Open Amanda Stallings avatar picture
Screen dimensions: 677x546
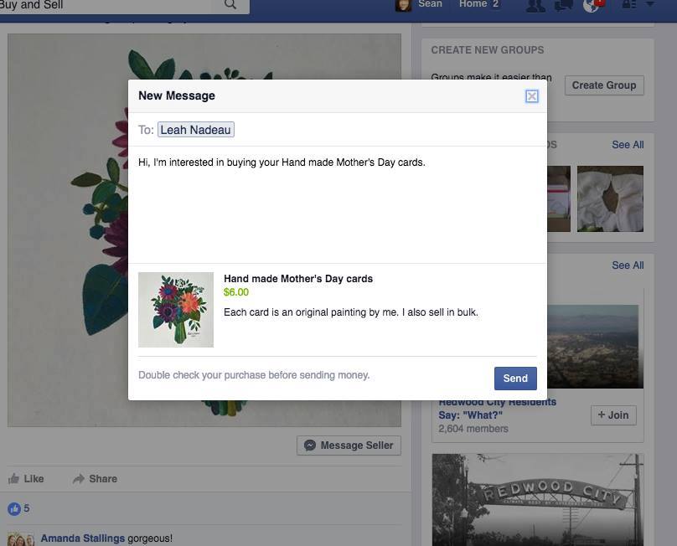(21, 539)
